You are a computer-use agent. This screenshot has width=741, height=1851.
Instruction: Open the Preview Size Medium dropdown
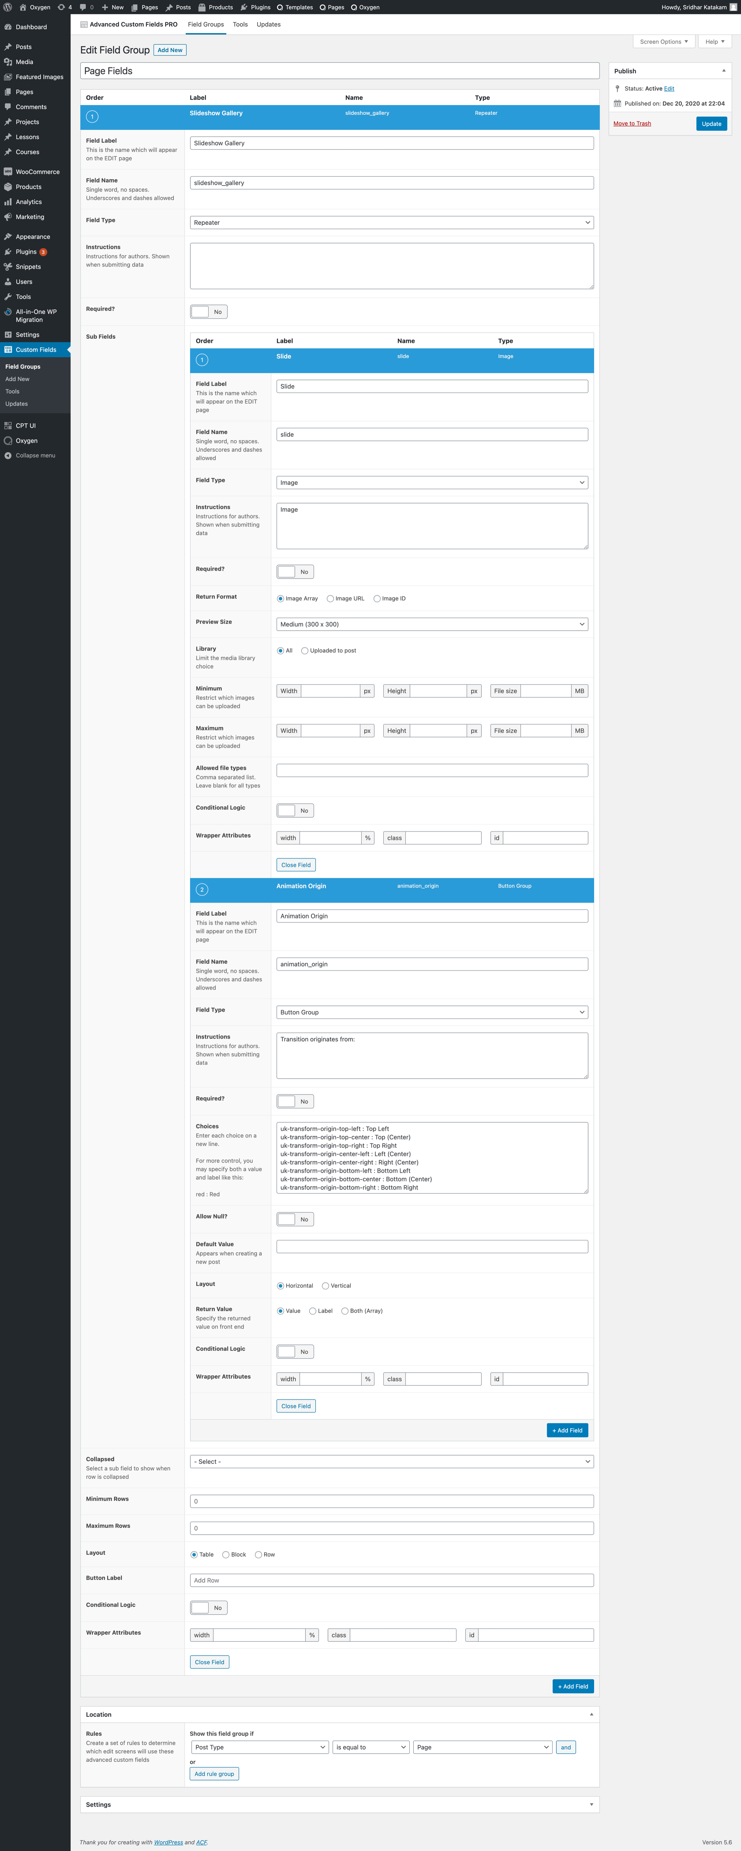[x=432, y=624]
